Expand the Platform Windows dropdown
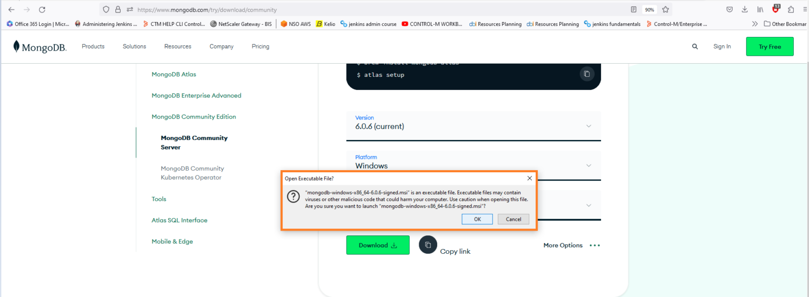 pos(588,165)
